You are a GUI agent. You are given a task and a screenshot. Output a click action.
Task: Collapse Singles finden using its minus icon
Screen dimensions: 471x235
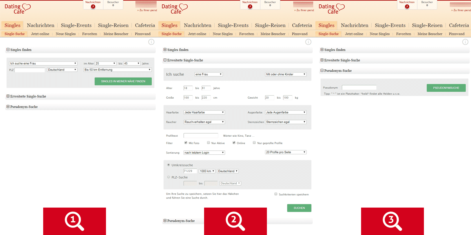tap(8, 50)
